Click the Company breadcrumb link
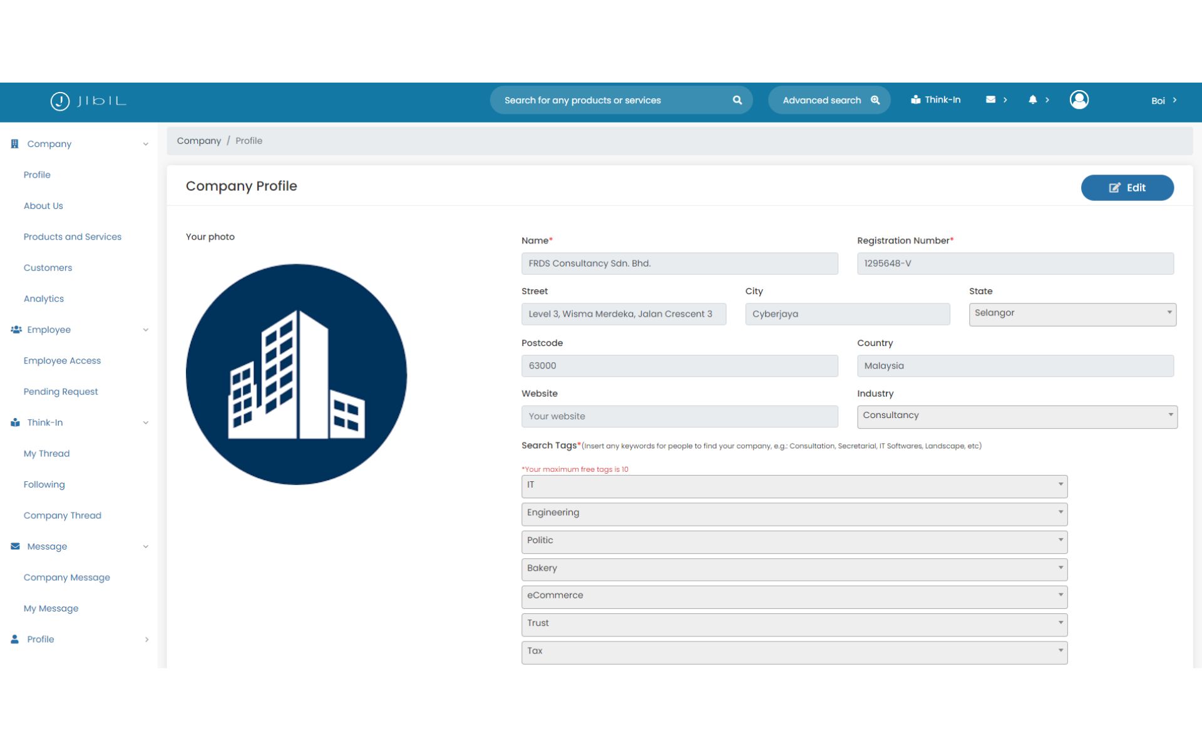Viewport: 1202px width, 751px height. [198, 141]
